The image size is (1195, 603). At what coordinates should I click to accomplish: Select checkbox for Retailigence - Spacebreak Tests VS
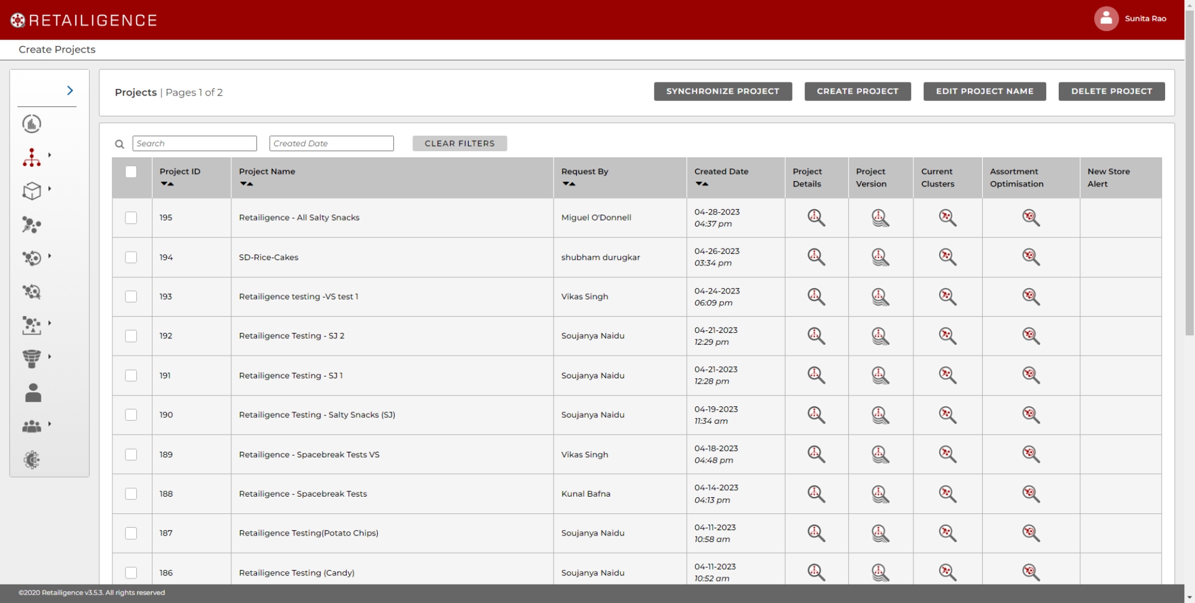tap(131, 454)
